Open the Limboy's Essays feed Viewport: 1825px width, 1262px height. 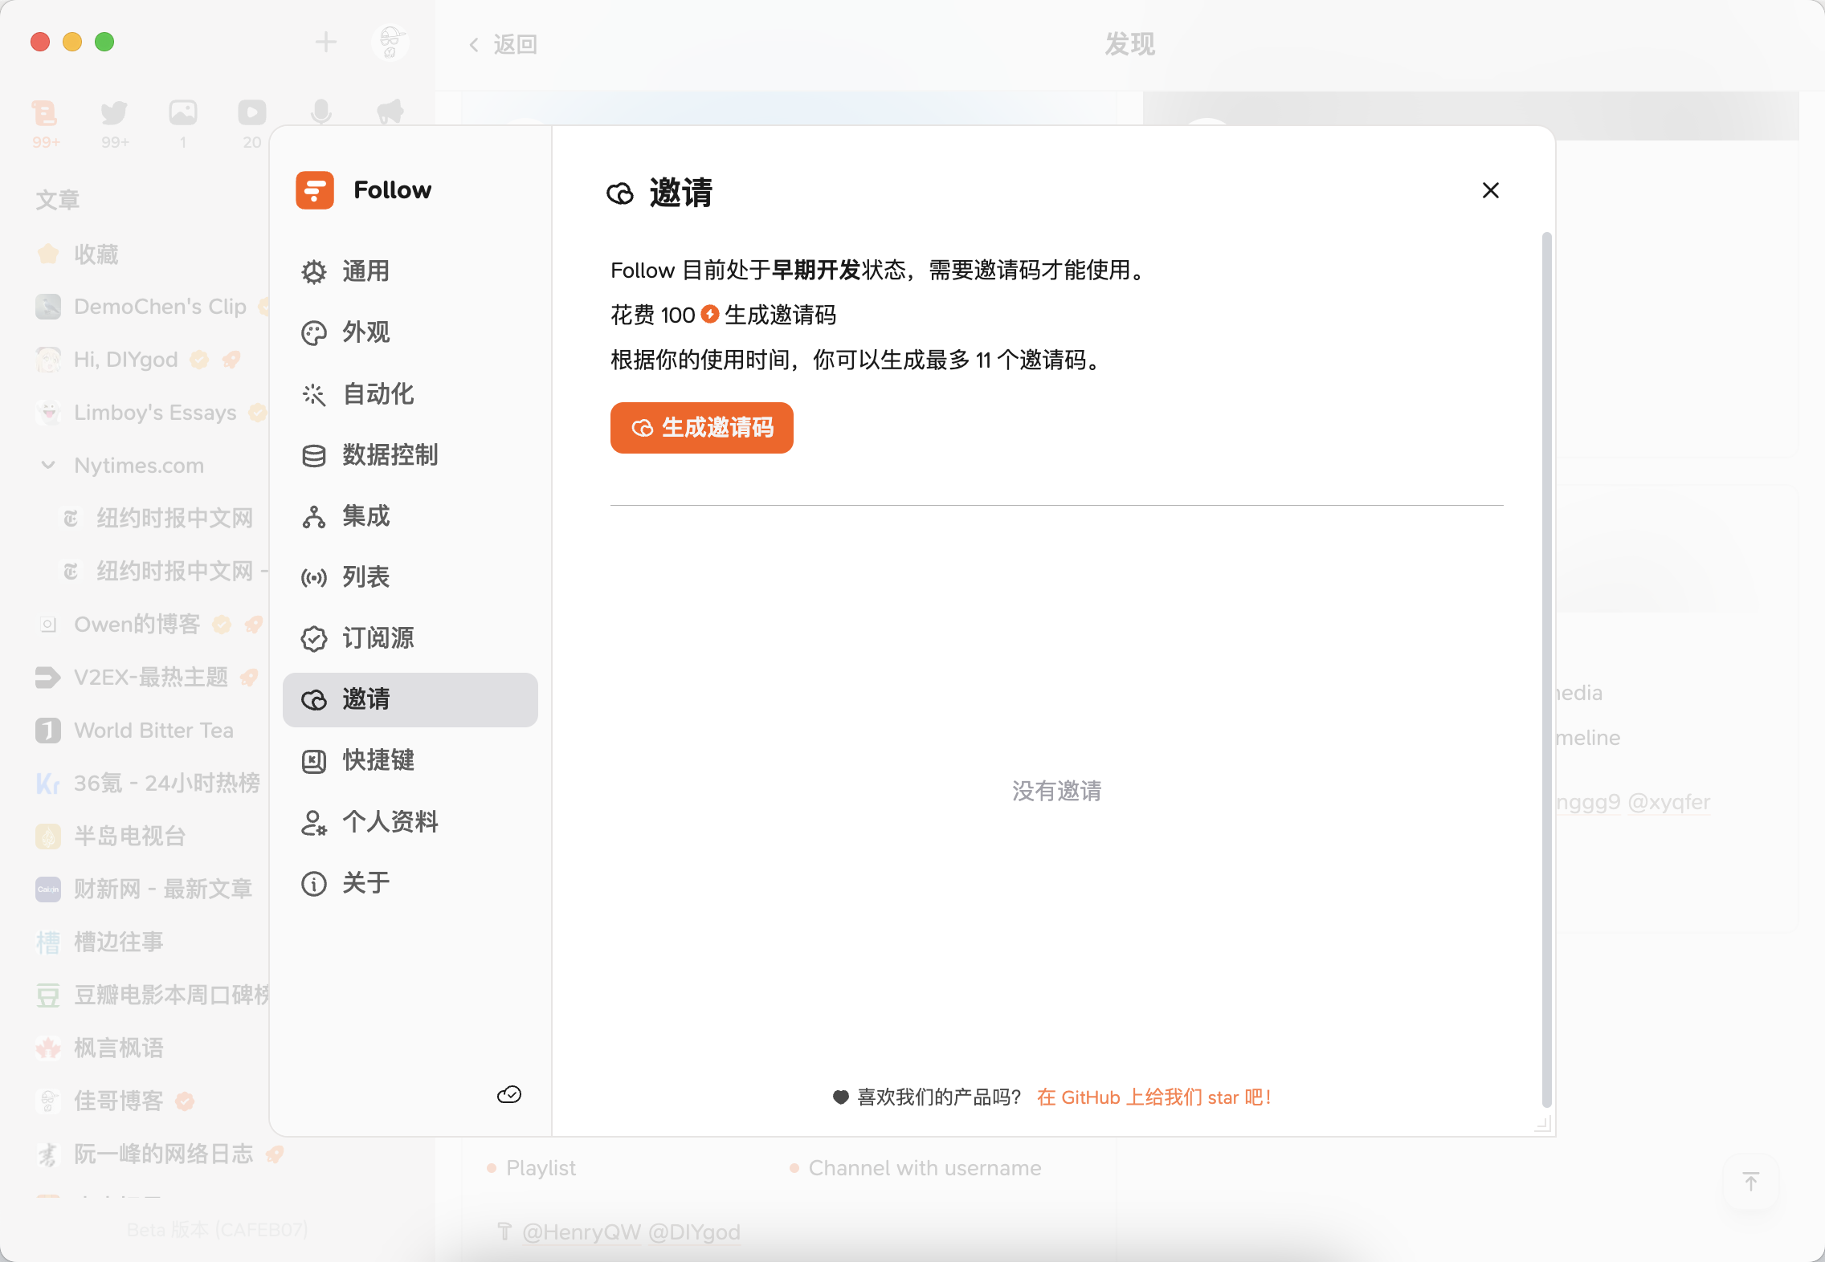coord(135,413)
